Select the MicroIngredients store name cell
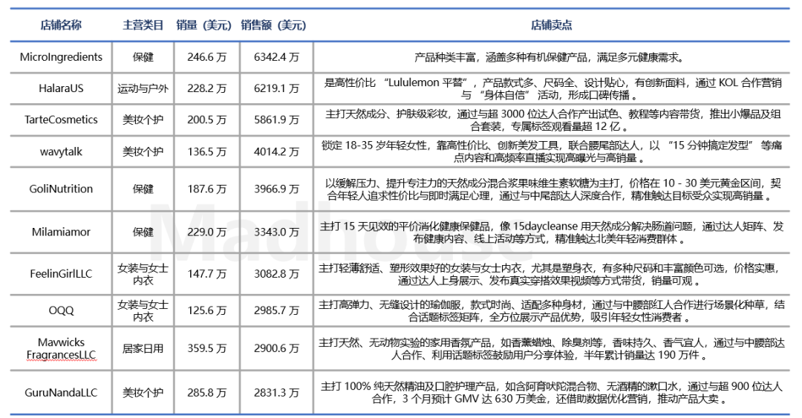This screenshot has width=802, height=418. click(x=61, y=56)
